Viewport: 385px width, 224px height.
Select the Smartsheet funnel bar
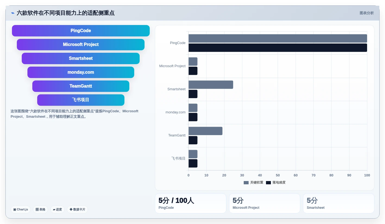(81, 58)
